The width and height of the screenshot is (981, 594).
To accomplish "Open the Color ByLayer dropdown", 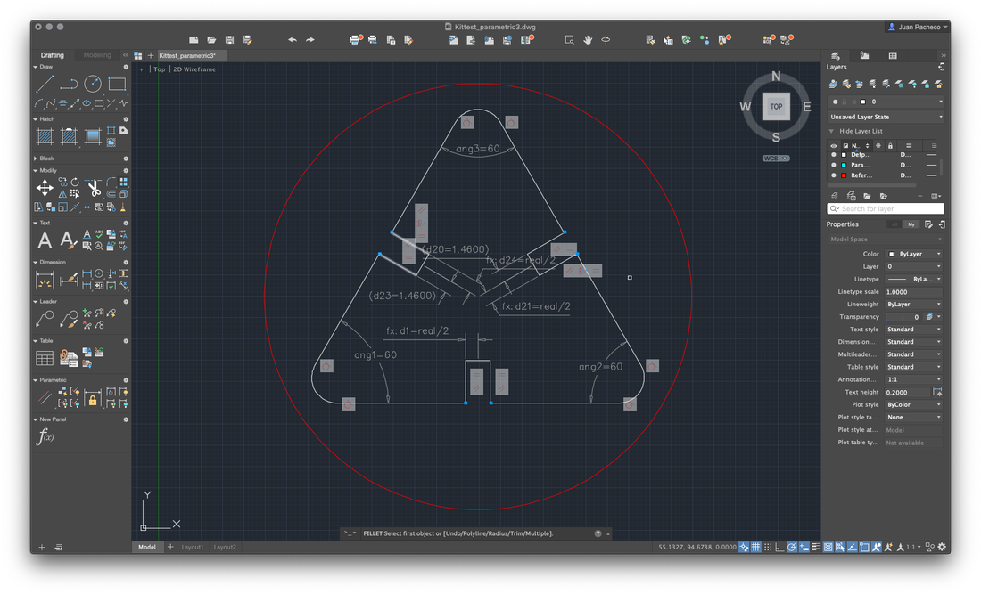I will click(x=914, y=254).
